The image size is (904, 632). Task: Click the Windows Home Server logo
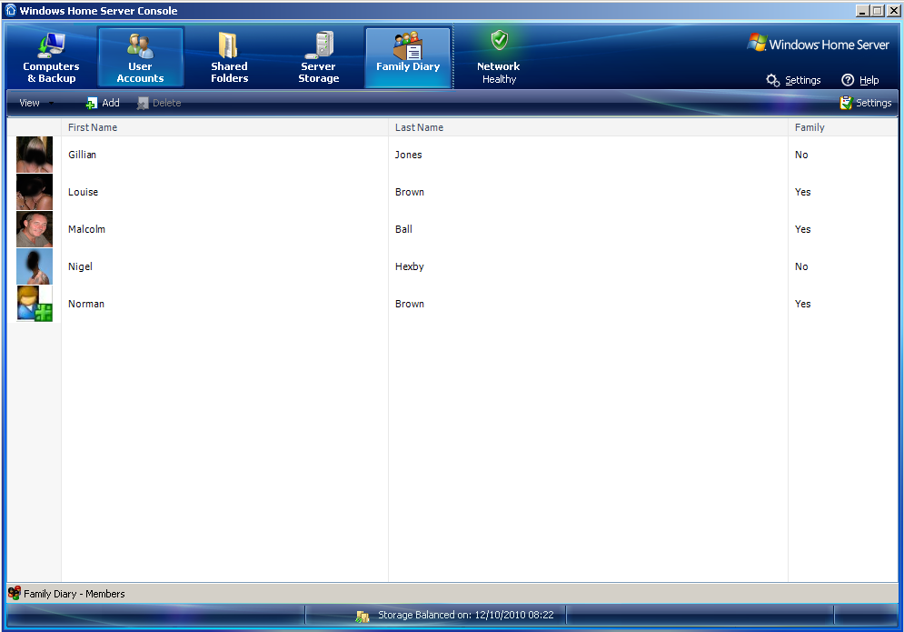click(x=818, y=44)
